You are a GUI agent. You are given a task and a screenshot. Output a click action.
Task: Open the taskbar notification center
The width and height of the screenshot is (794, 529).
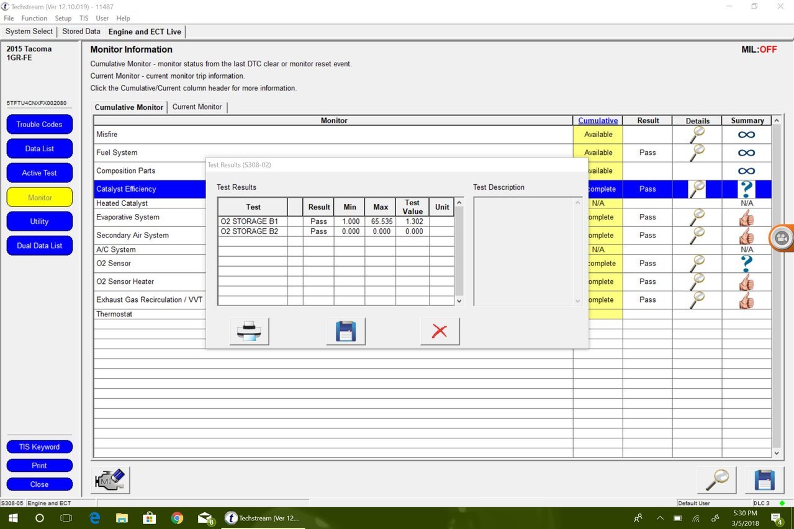click(x=777, y=518)
